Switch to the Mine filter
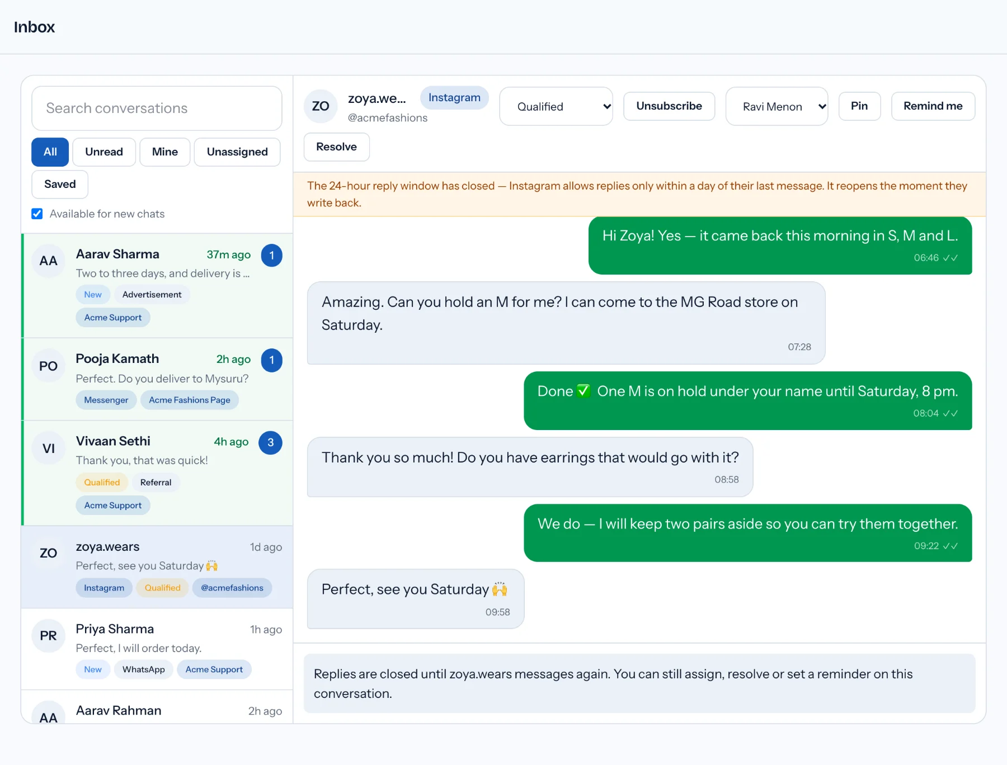This screenshot has width=1007, height=765. point(165,152)
